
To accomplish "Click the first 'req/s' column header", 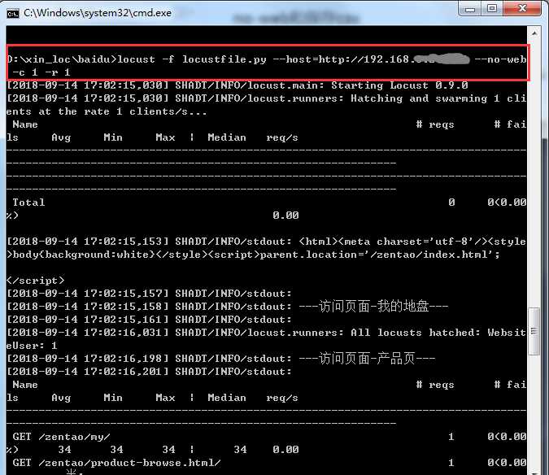I will (282, 138).
